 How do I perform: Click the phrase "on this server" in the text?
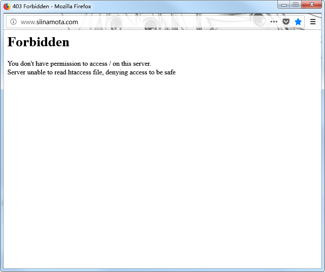click(132, 64)
